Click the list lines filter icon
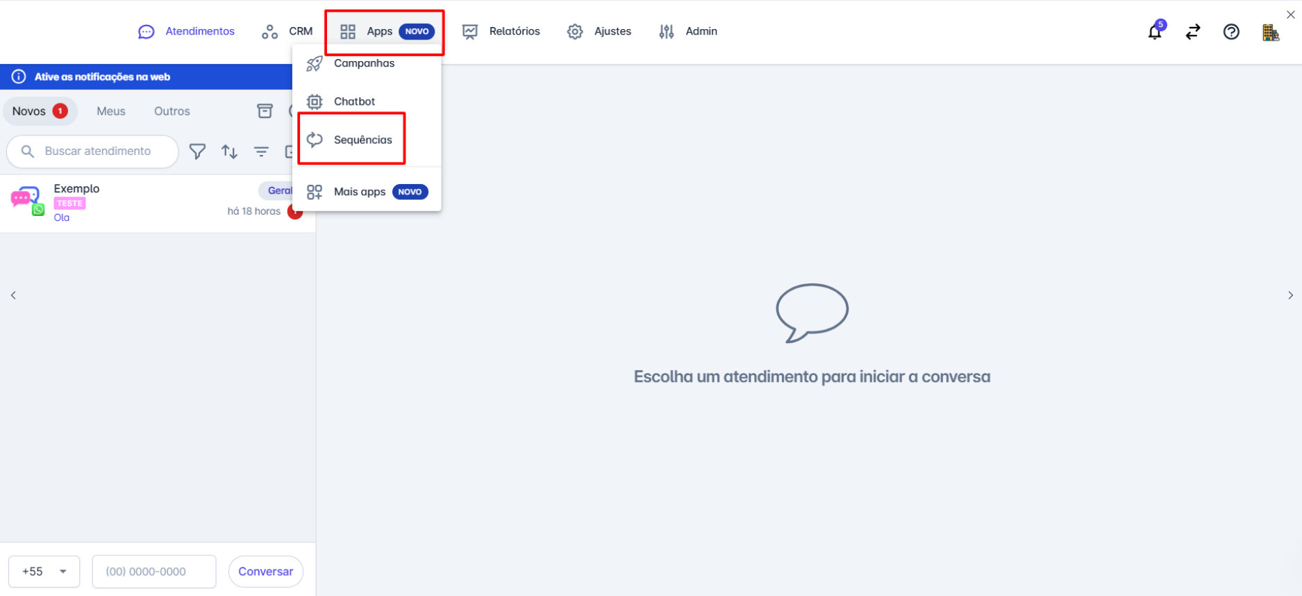This screenshot has width=1302, height=596. click(x=261, y=151)
